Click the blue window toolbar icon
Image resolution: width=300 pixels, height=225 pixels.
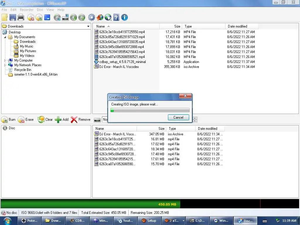(47, 17)
